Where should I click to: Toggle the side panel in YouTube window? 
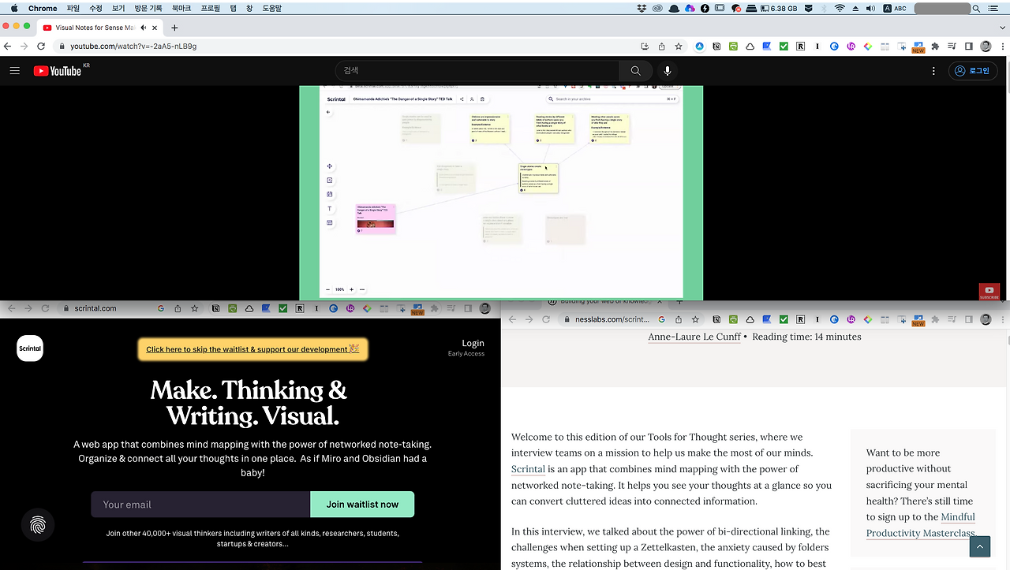[969, 47]
